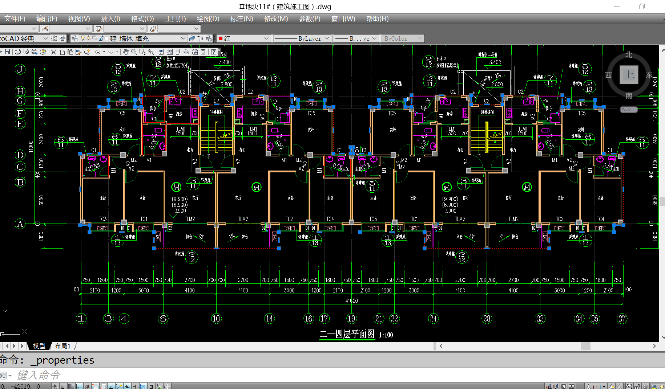This screenshot has width=665, height=389.
Task: Open the Tool Palettes window icon
Action: [178, 52]
